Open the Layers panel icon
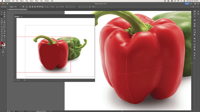This screenshot has height=112, width=200. tap(195, 11)
